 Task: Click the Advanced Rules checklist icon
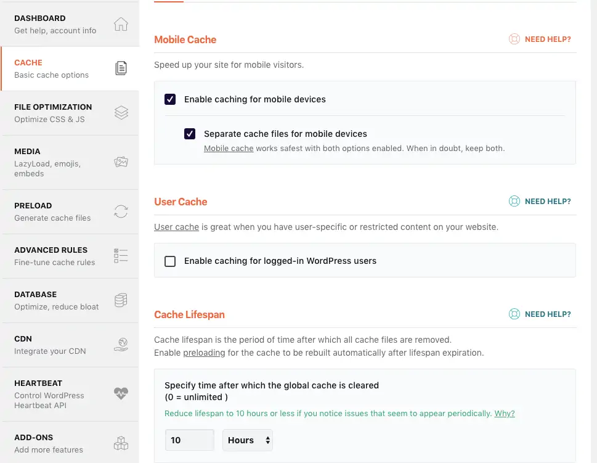(x=121, y=256)
